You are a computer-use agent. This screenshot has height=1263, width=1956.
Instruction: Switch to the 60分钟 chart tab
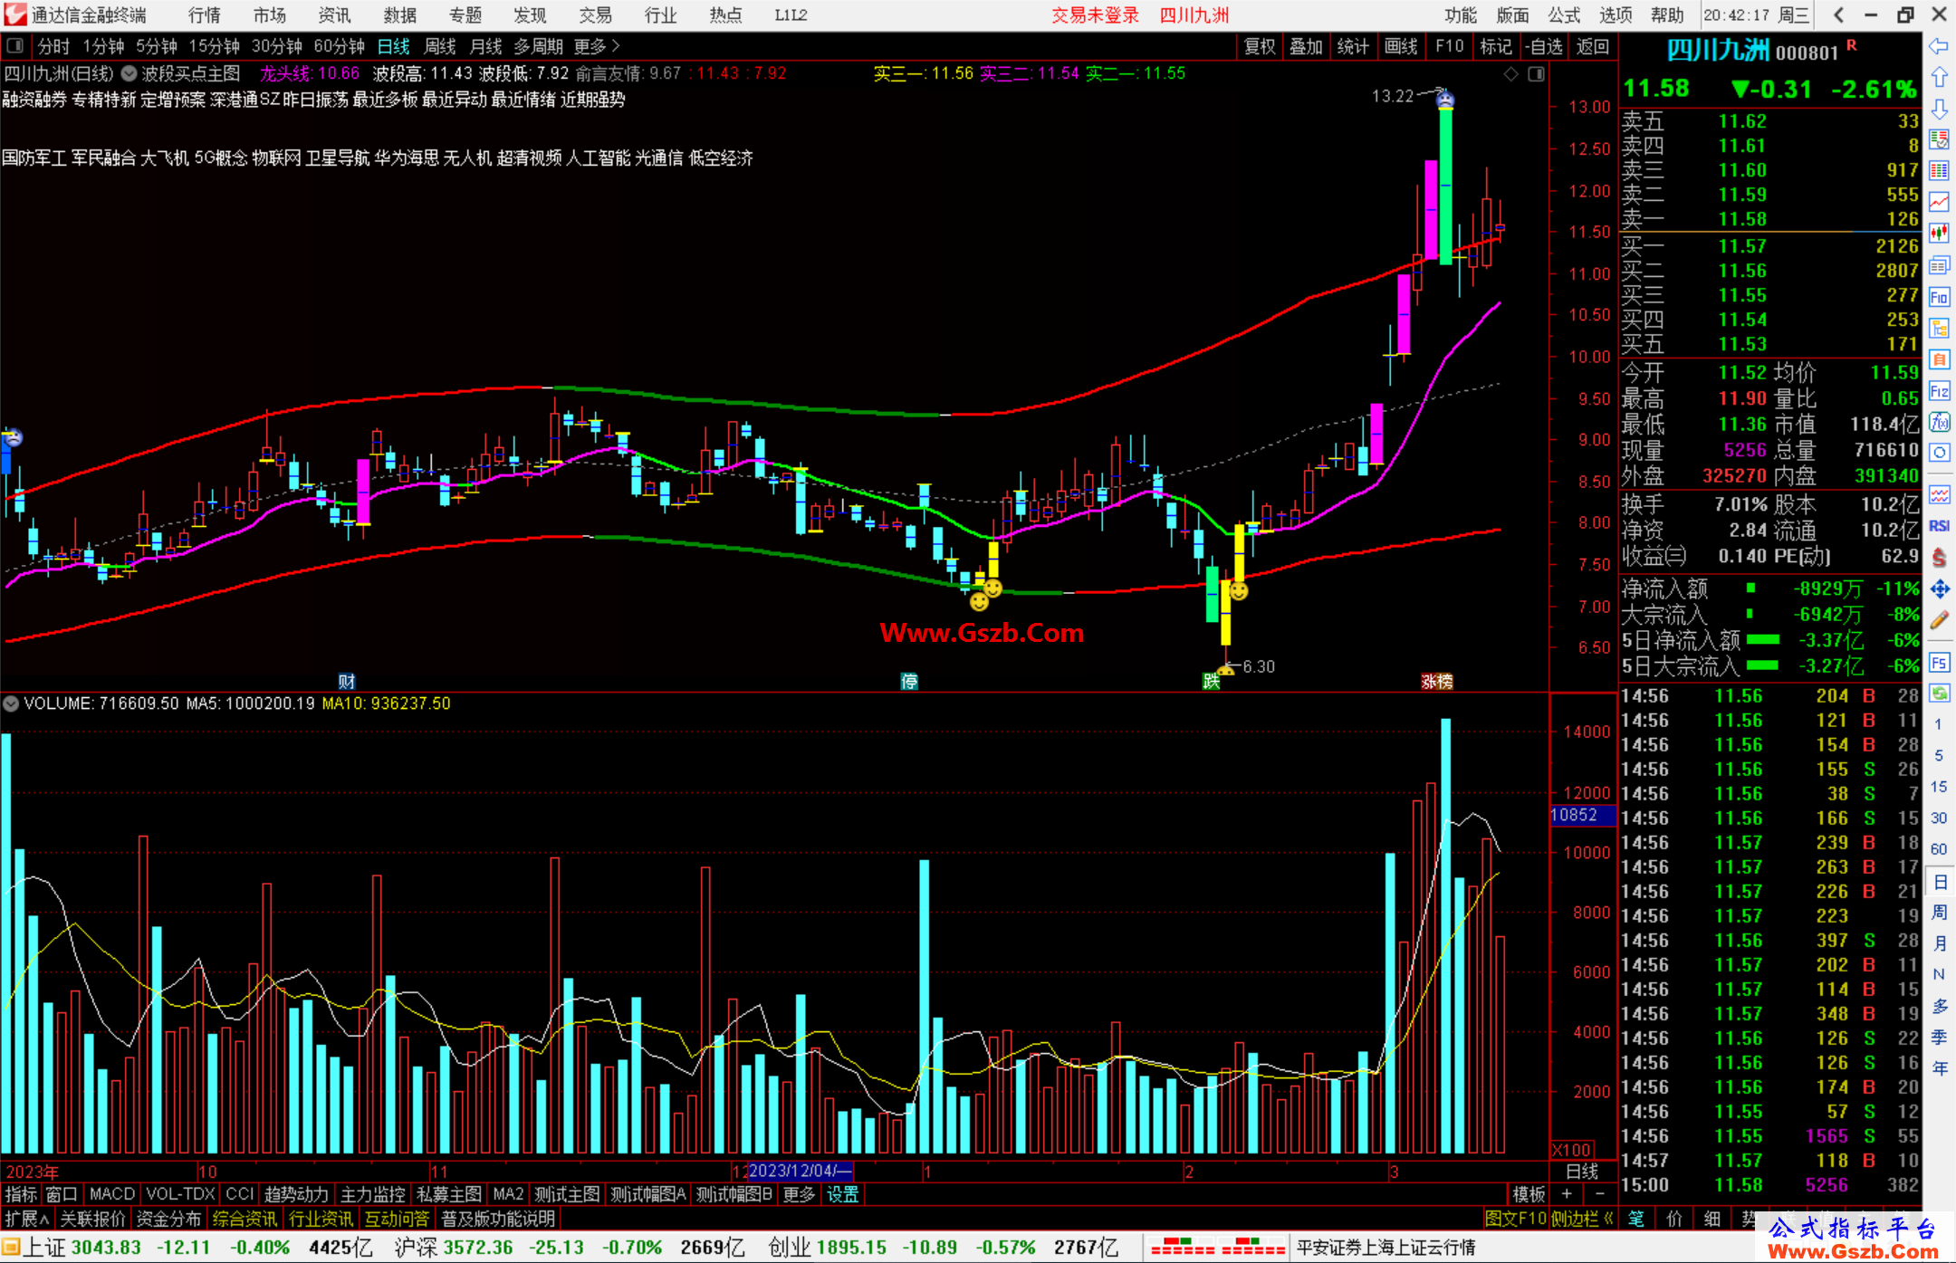(339, 46)
